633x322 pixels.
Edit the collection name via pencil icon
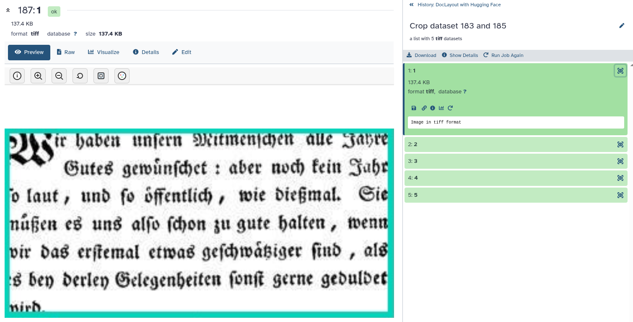(622, 26)
